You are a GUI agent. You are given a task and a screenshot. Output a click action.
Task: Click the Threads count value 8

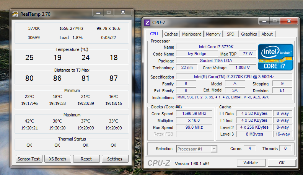(x=285, y=148)
